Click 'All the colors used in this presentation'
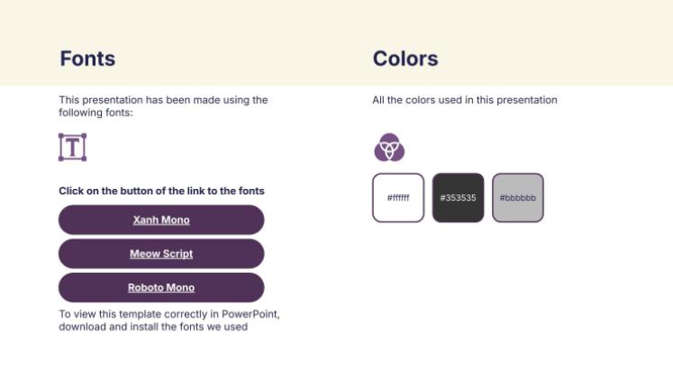The image size is (673, 378). click(465, 100)
